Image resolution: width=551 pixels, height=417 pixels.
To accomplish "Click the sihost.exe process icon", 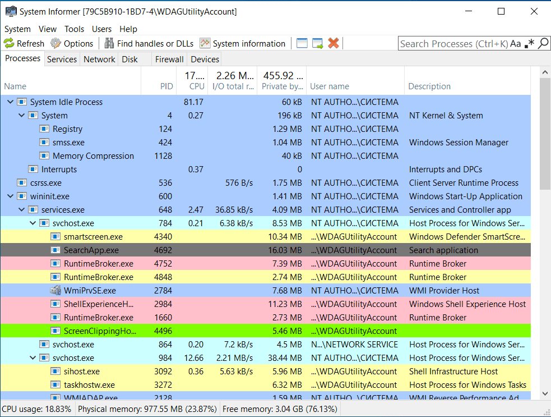I will coord(55,371).
